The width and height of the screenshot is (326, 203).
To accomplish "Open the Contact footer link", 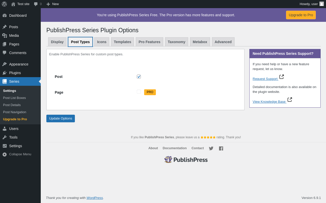I will click(x=198, y=148).
